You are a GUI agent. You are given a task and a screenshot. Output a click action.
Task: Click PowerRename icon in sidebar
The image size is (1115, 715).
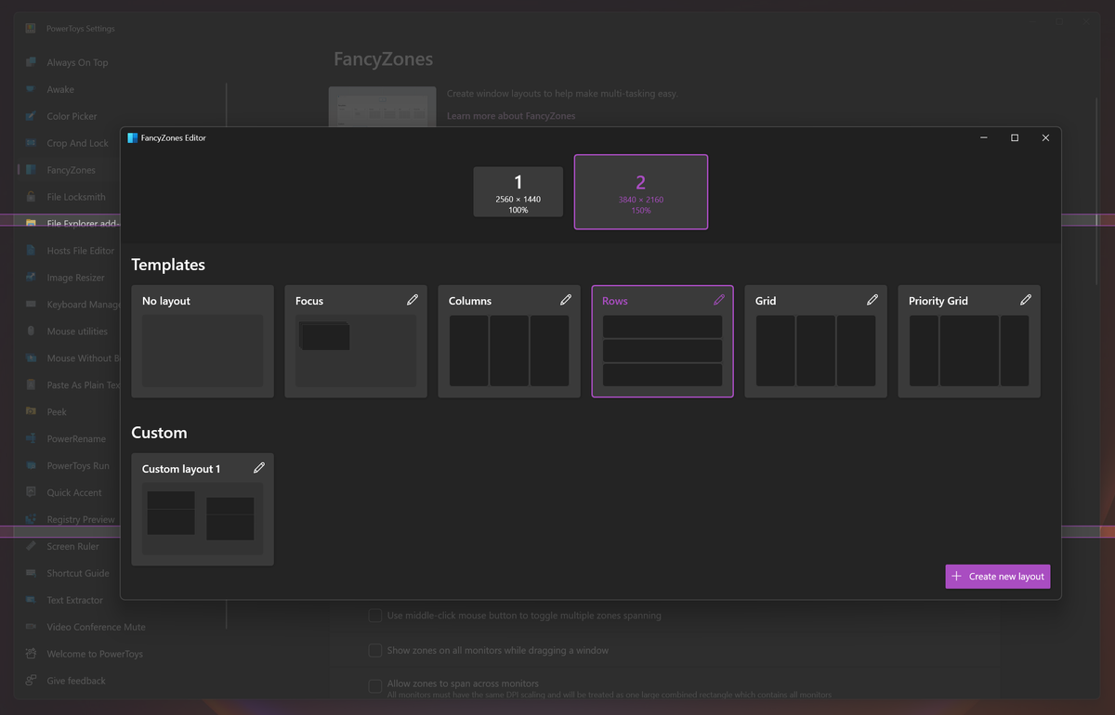(31, 438)
